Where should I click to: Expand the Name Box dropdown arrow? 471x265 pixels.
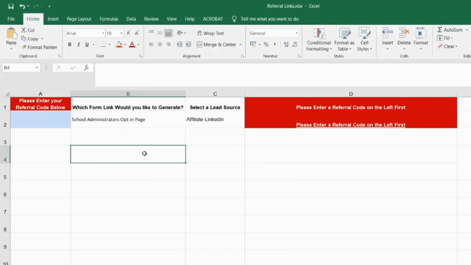(37, 68)
